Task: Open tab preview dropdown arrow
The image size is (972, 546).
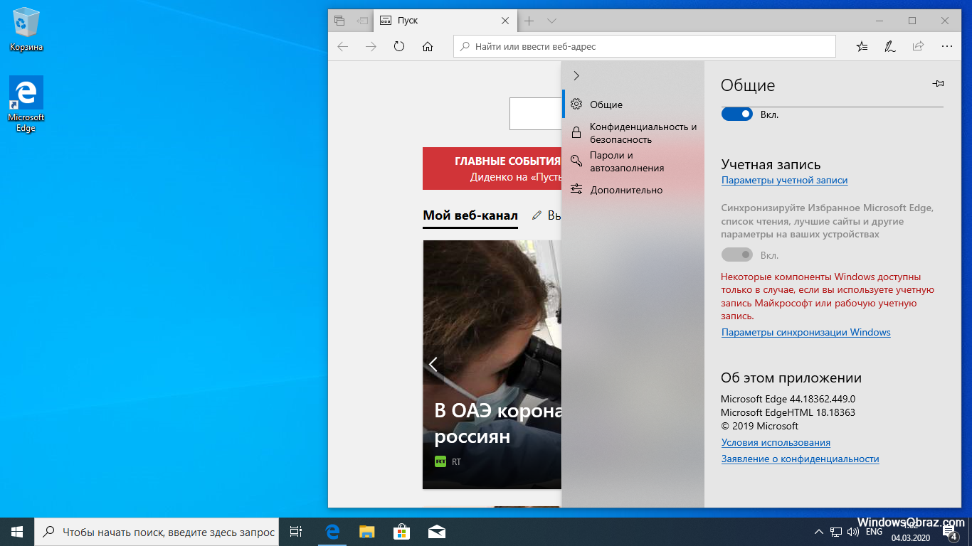Action: pyautogui.click(x=551, y=21)
